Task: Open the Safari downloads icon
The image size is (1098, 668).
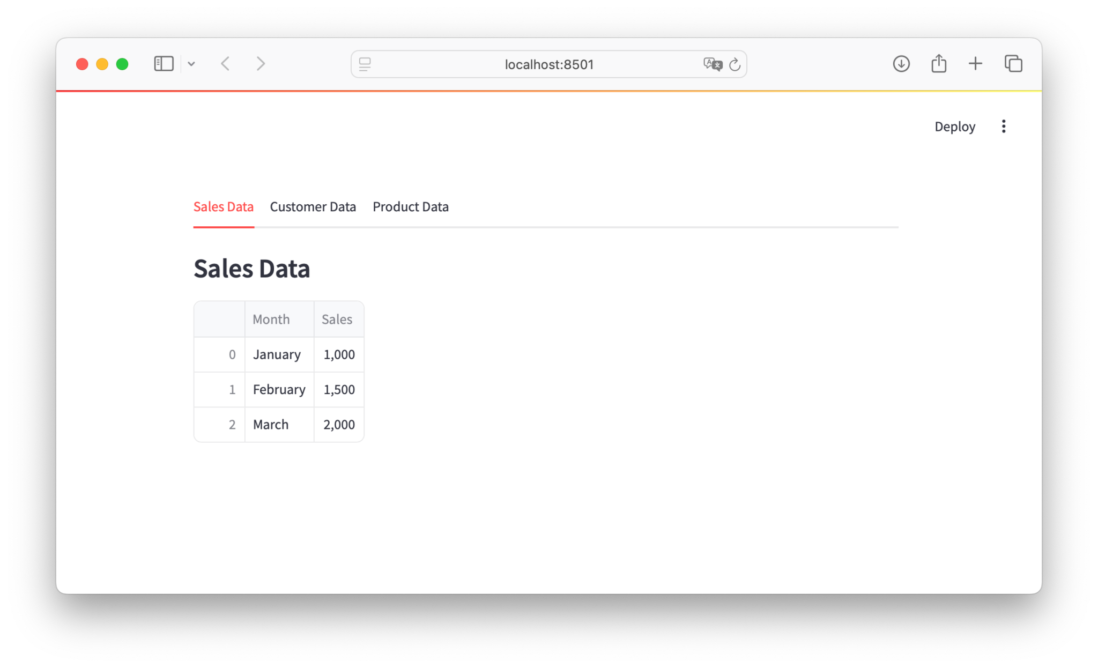Action: point(901,64)
